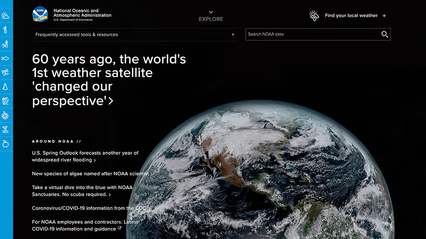The image size is (426, 239).
Task: Open the lighthouse Oceans & Coasts sidebar icon
Action: click(5, 44)
